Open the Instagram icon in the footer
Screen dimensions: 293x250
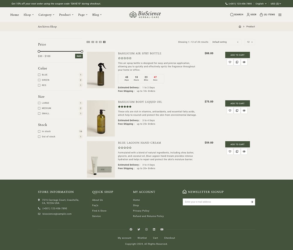click(146, 229)
